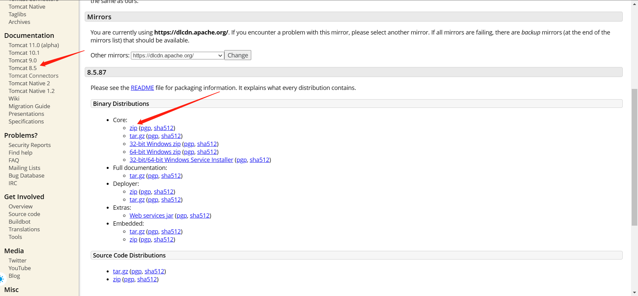Screen dimensions: 638x296
Task: Open Bug Database link
Action: [26, 176]
